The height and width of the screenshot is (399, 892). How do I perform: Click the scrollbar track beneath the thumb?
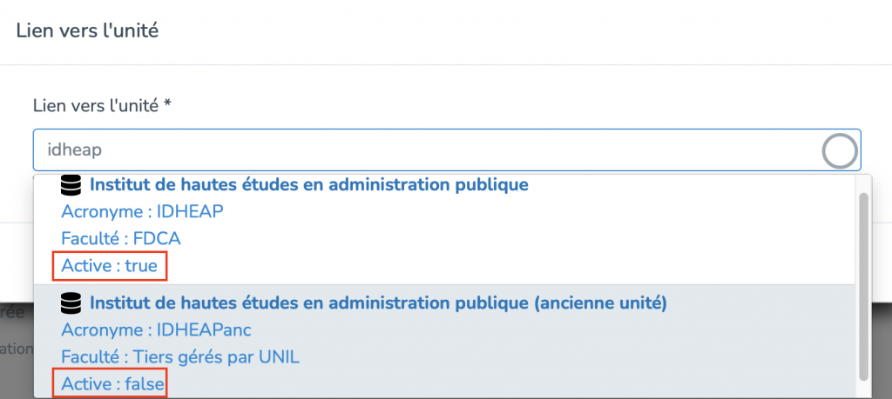(x=863, y=388)
